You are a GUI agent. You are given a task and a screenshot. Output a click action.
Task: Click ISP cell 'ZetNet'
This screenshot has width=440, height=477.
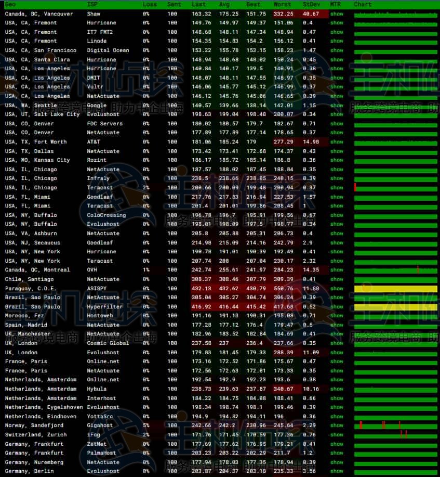[x=97, y=444]
